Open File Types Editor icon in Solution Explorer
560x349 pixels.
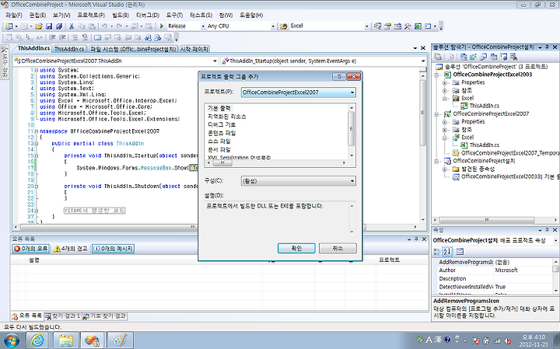(x=484, y=57)
